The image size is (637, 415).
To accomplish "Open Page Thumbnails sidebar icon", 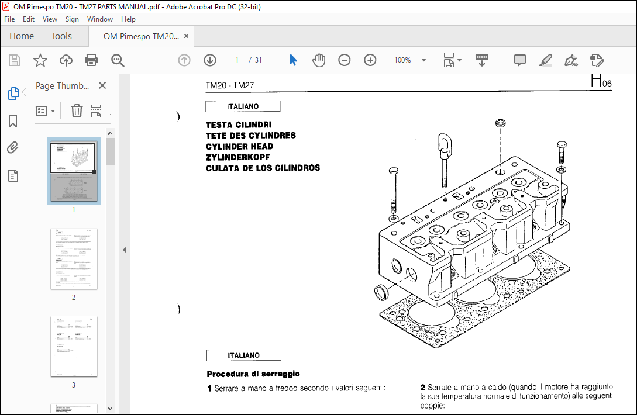I will 13,94.
